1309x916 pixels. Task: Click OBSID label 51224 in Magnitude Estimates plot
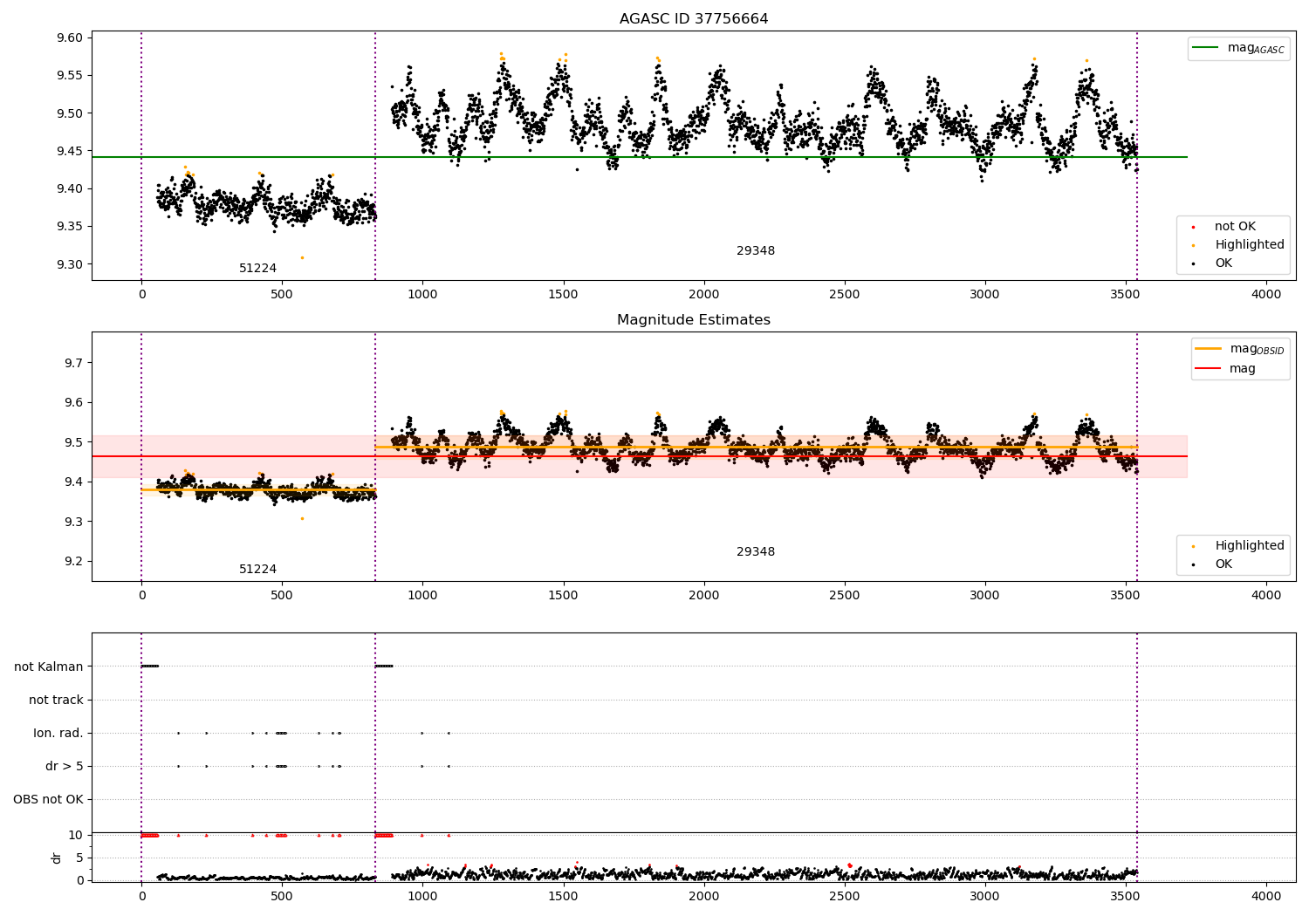[x=258, y=570]
